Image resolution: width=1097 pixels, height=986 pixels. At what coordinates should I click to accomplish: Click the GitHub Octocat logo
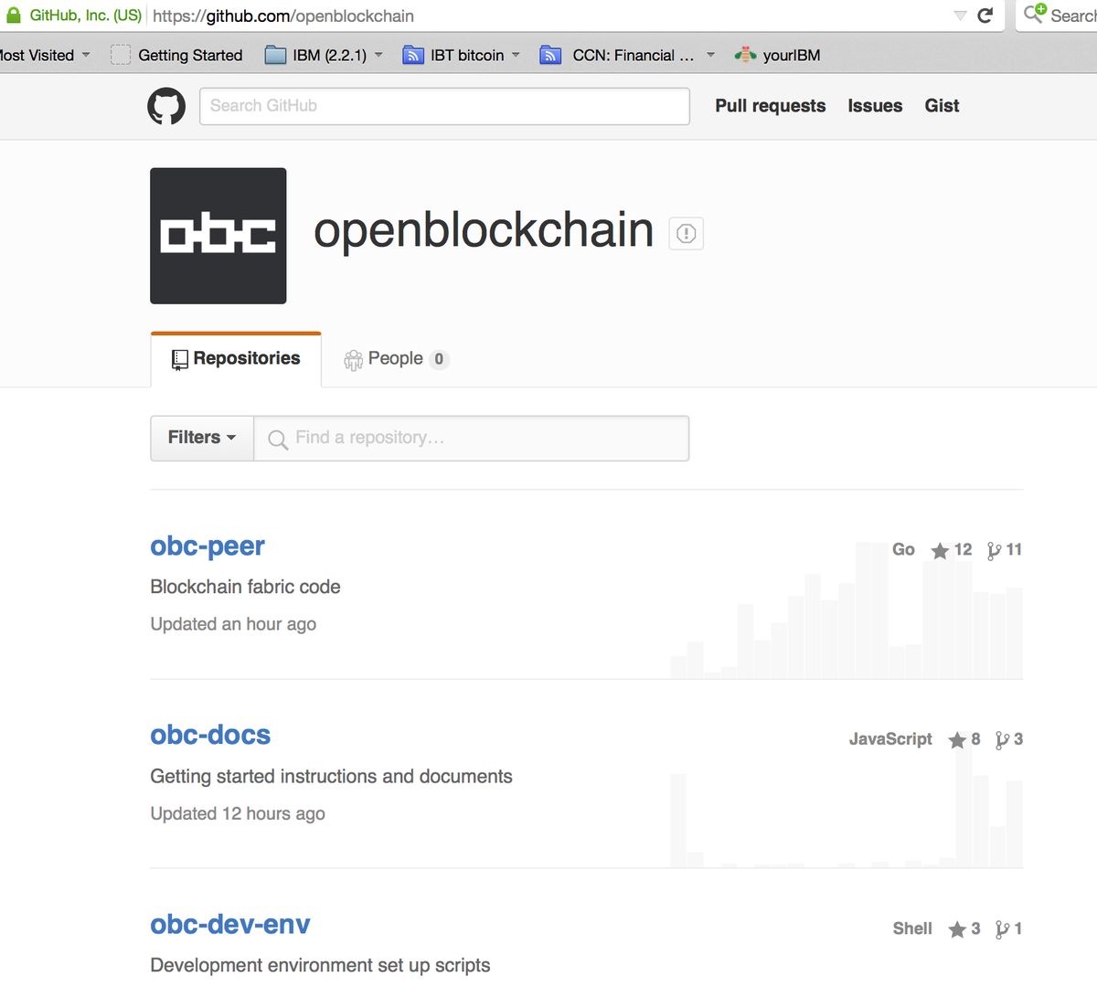click(166, 106)
